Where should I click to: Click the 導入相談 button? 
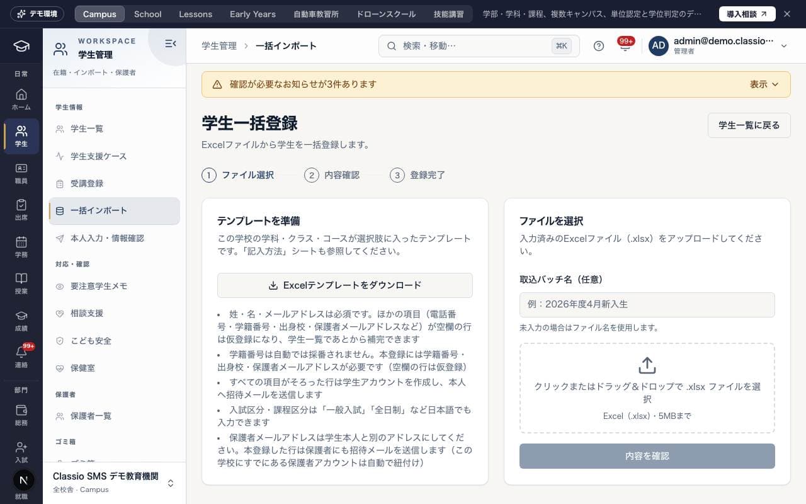747,14
